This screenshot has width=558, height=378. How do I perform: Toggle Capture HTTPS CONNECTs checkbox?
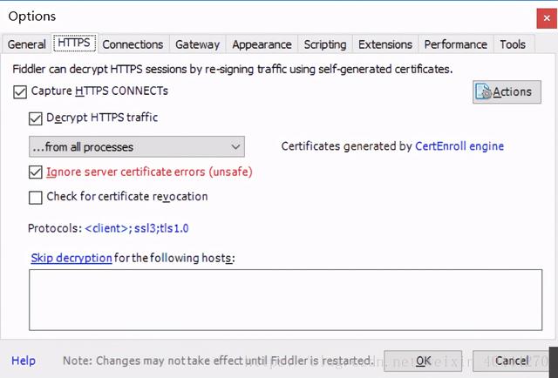click(x=20, y=91)
